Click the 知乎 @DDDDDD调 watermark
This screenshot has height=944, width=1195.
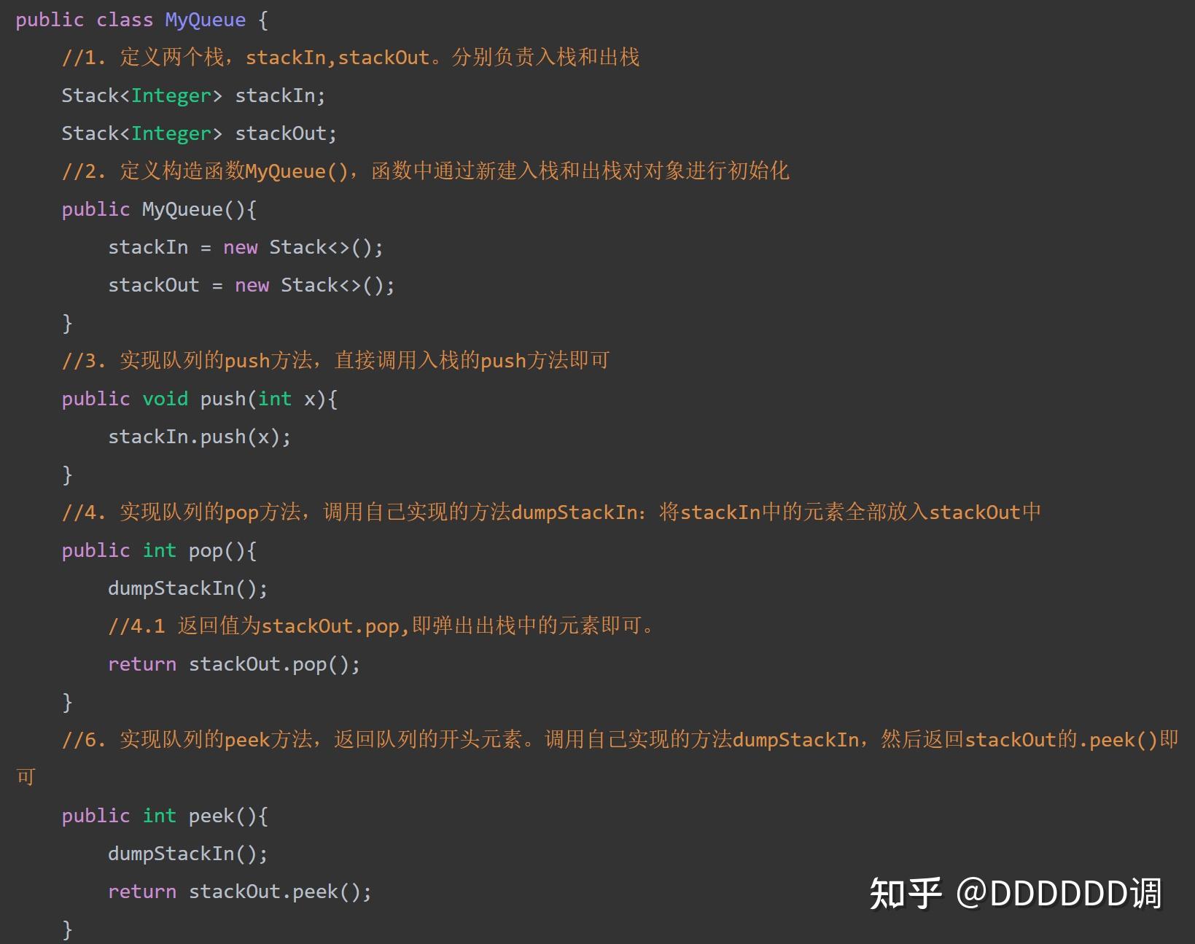1015,893
